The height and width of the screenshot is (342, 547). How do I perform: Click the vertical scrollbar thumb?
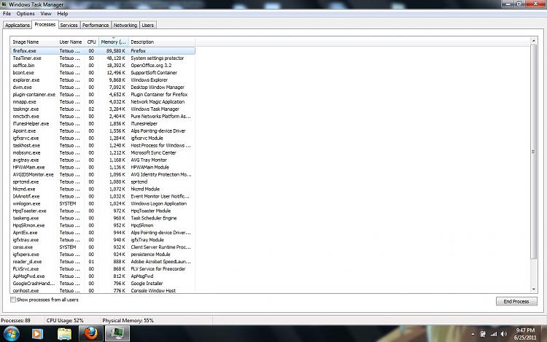533,152
